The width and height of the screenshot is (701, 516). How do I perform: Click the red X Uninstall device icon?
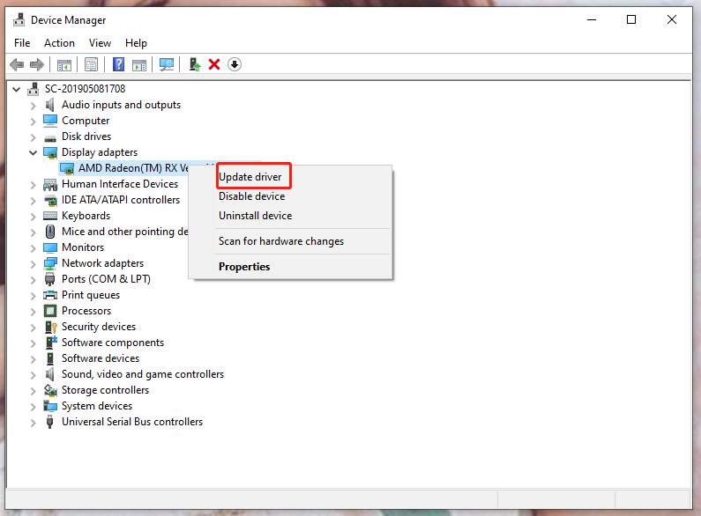tap(214, 65)
